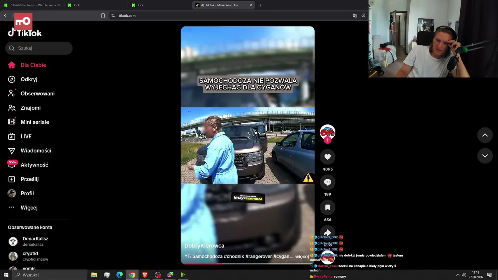Image resolution: width=498 pixels, height=280 pixels.
Task: Follow creator with red plus button
Action: (328, 140)
